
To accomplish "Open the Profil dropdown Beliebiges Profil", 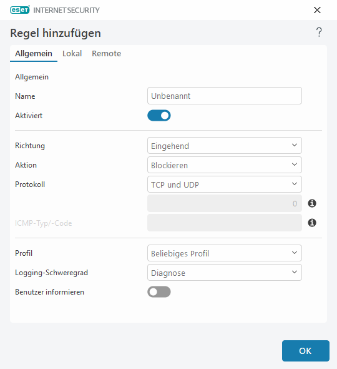I will click(225, 253).
